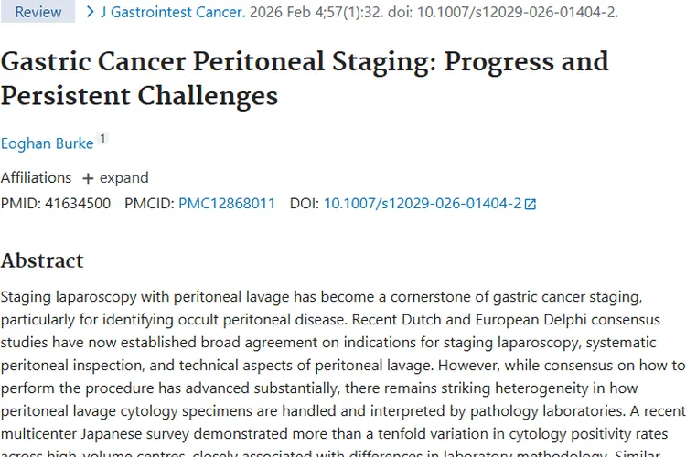Click the Abstract section heading
686x457 pixels.
point(42,260)
